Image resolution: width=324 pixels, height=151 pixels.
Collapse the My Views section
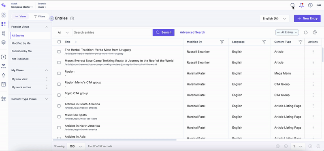tap(47, 70)
